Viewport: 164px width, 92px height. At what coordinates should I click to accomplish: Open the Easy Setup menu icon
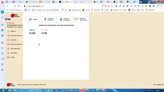pos(161,6)
